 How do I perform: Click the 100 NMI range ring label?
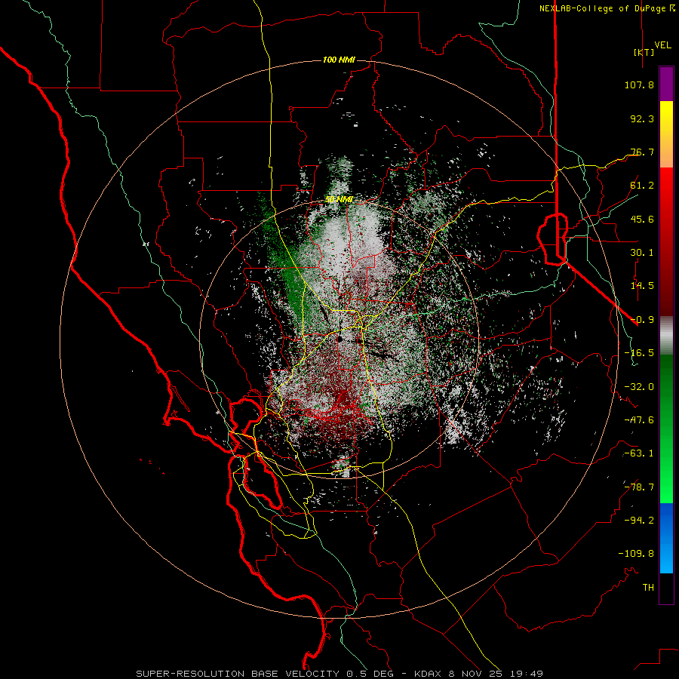tap(339, 60)
